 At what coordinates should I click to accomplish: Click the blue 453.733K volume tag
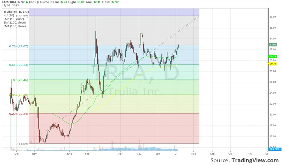coord(275,149)
